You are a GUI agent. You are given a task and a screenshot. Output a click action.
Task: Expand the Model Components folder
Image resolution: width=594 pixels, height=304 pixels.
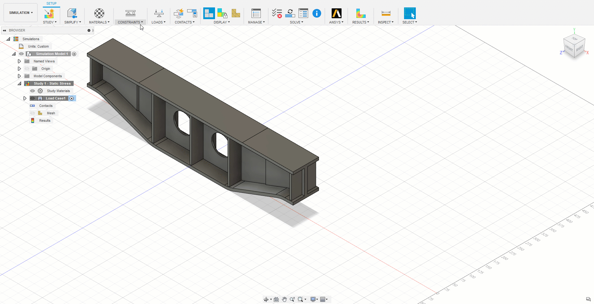(19, 76)
